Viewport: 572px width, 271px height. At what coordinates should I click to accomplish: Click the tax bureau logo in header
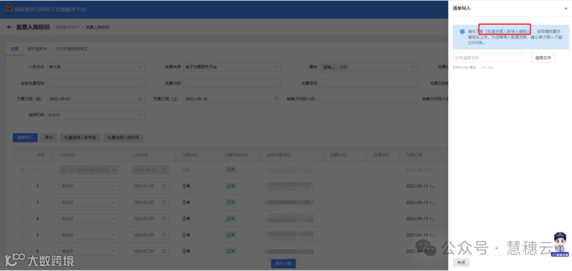click(x=9, y=9)
